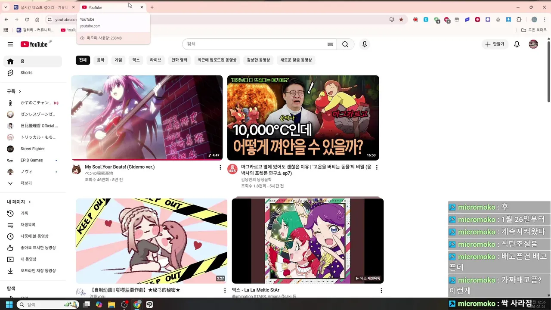Open the notifications bell

click(517, 44)
